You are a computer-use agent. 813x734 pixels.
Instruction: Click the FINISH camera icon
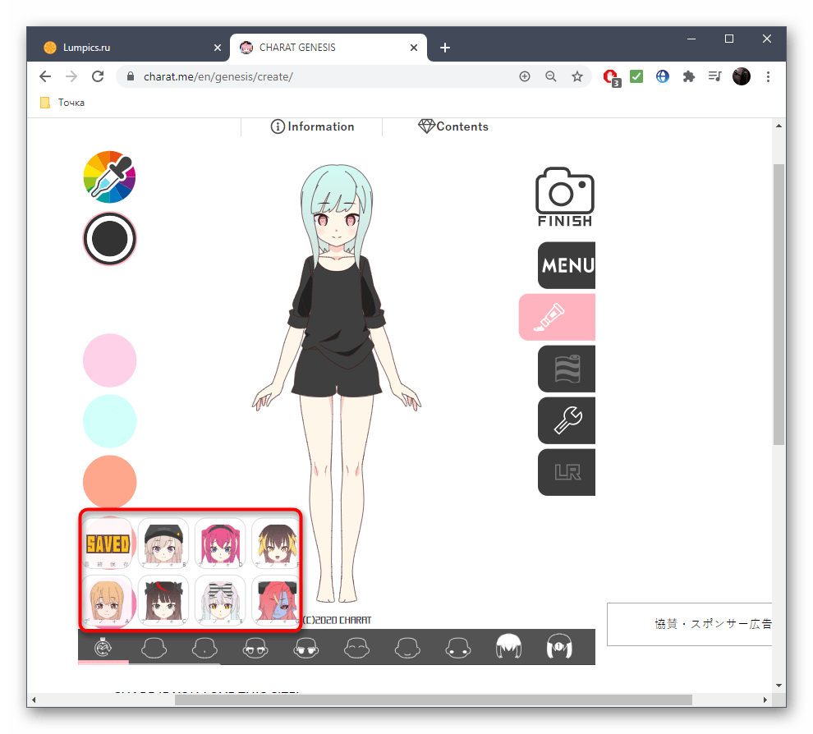(564, 197)
